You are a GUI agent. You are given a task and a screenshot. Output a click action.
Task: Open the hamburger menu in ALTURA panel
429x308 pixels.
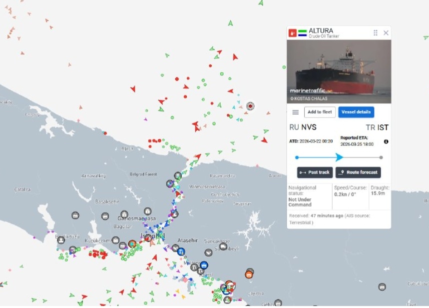295,112
